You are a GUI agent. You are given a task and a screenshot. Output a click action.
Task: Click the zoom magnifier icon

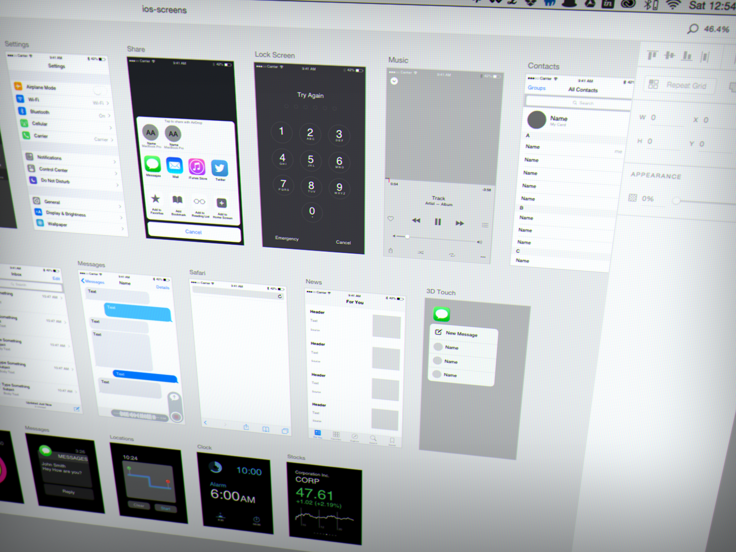click(693, 29)
